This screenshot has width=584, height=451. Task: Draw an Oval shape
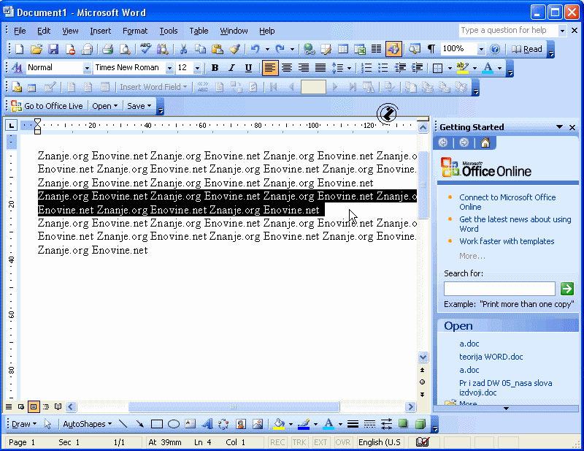(x=174, y=424)
